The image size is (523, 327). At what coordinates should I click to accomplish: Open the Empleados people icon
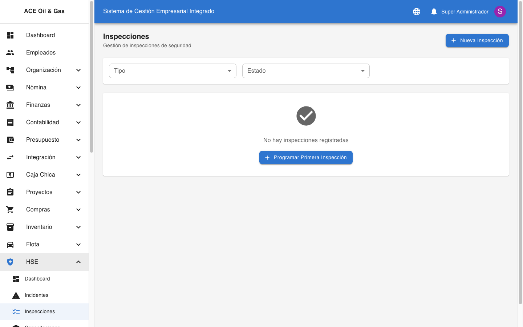click(x=10, y=52)
